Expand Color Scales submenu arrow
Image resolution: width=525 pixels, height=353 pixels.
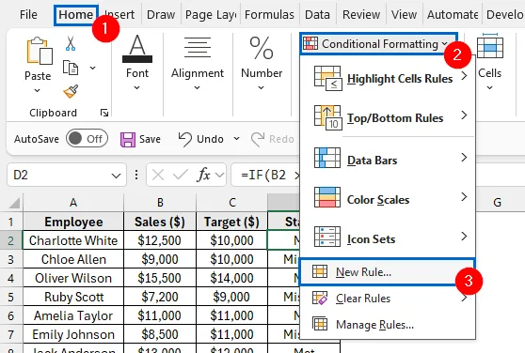pos(464,197)
